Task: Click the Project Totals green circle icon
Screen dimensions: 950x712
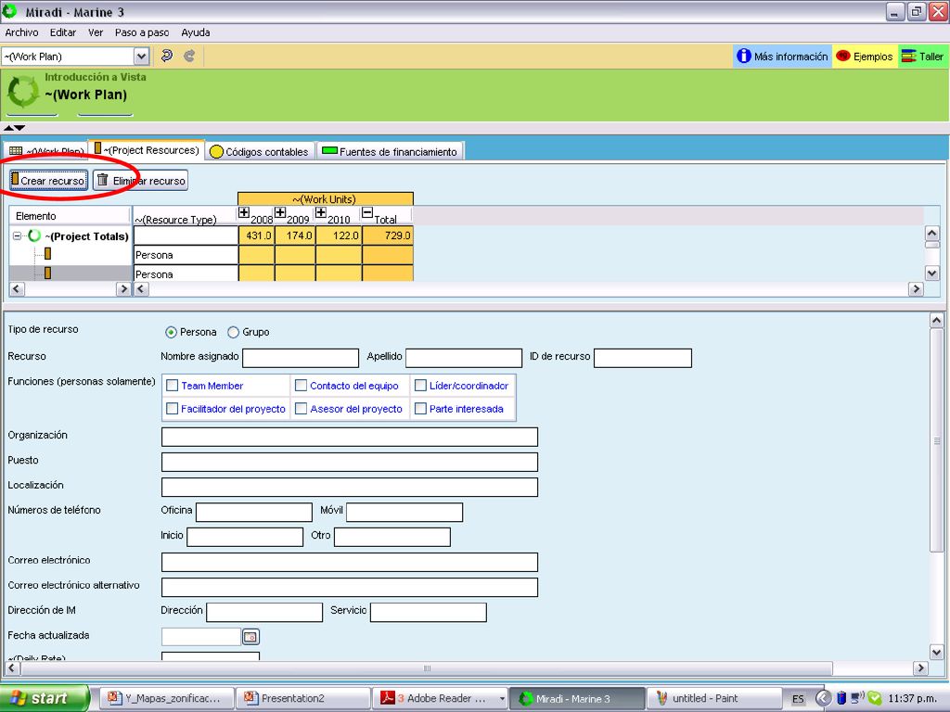Action: pos(34,235)
